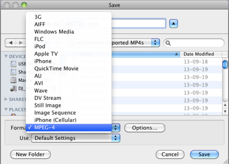The height and width of the screenshot is (164, 229).
Task: Click the magnifying glass search icon
Action: [168, 43]
